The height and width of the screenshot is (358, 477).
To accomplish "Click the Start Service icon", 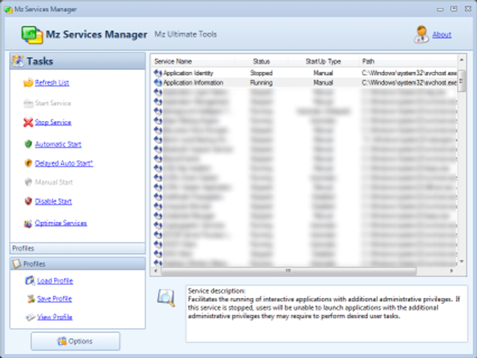I will [x=28, y=104].
